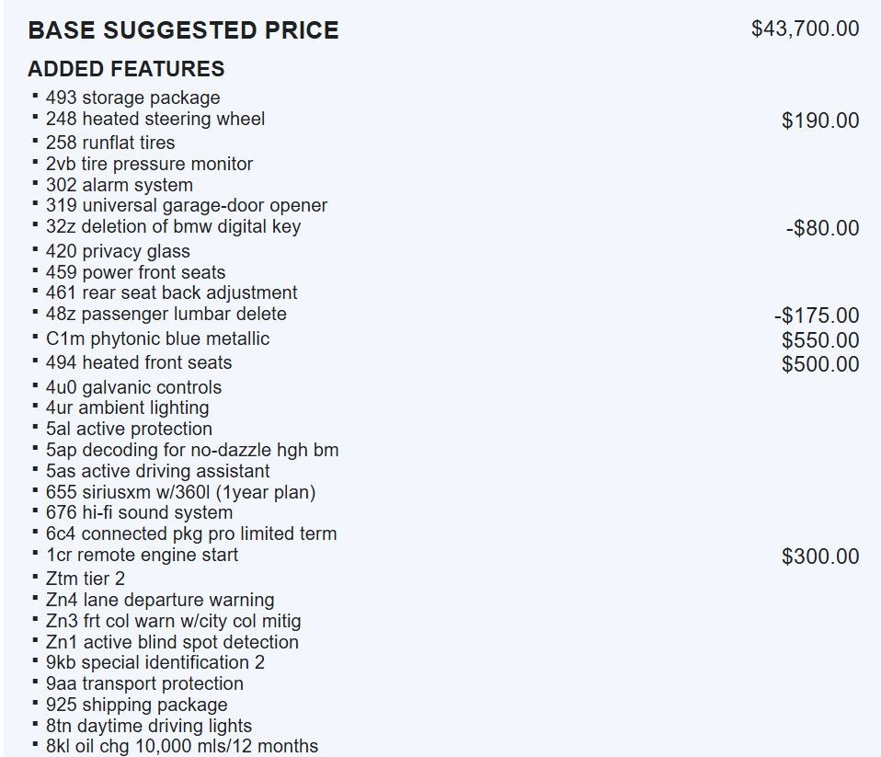Select the $43,700.00 base price amount
This screenshot has height=757, width=881.
pyautogui.click(x=806, y=29)
